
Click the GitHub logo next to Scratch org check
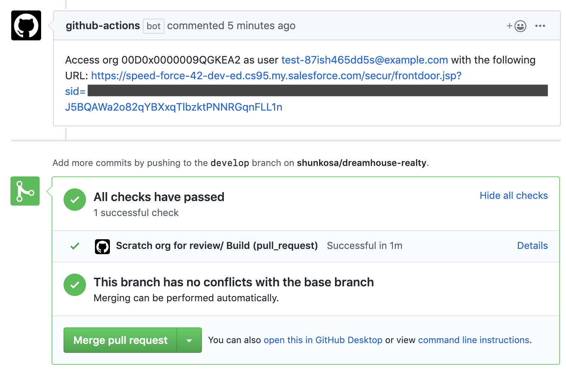[102, 246]
